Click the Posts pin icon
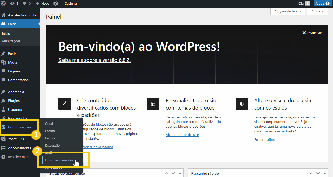 4,53
